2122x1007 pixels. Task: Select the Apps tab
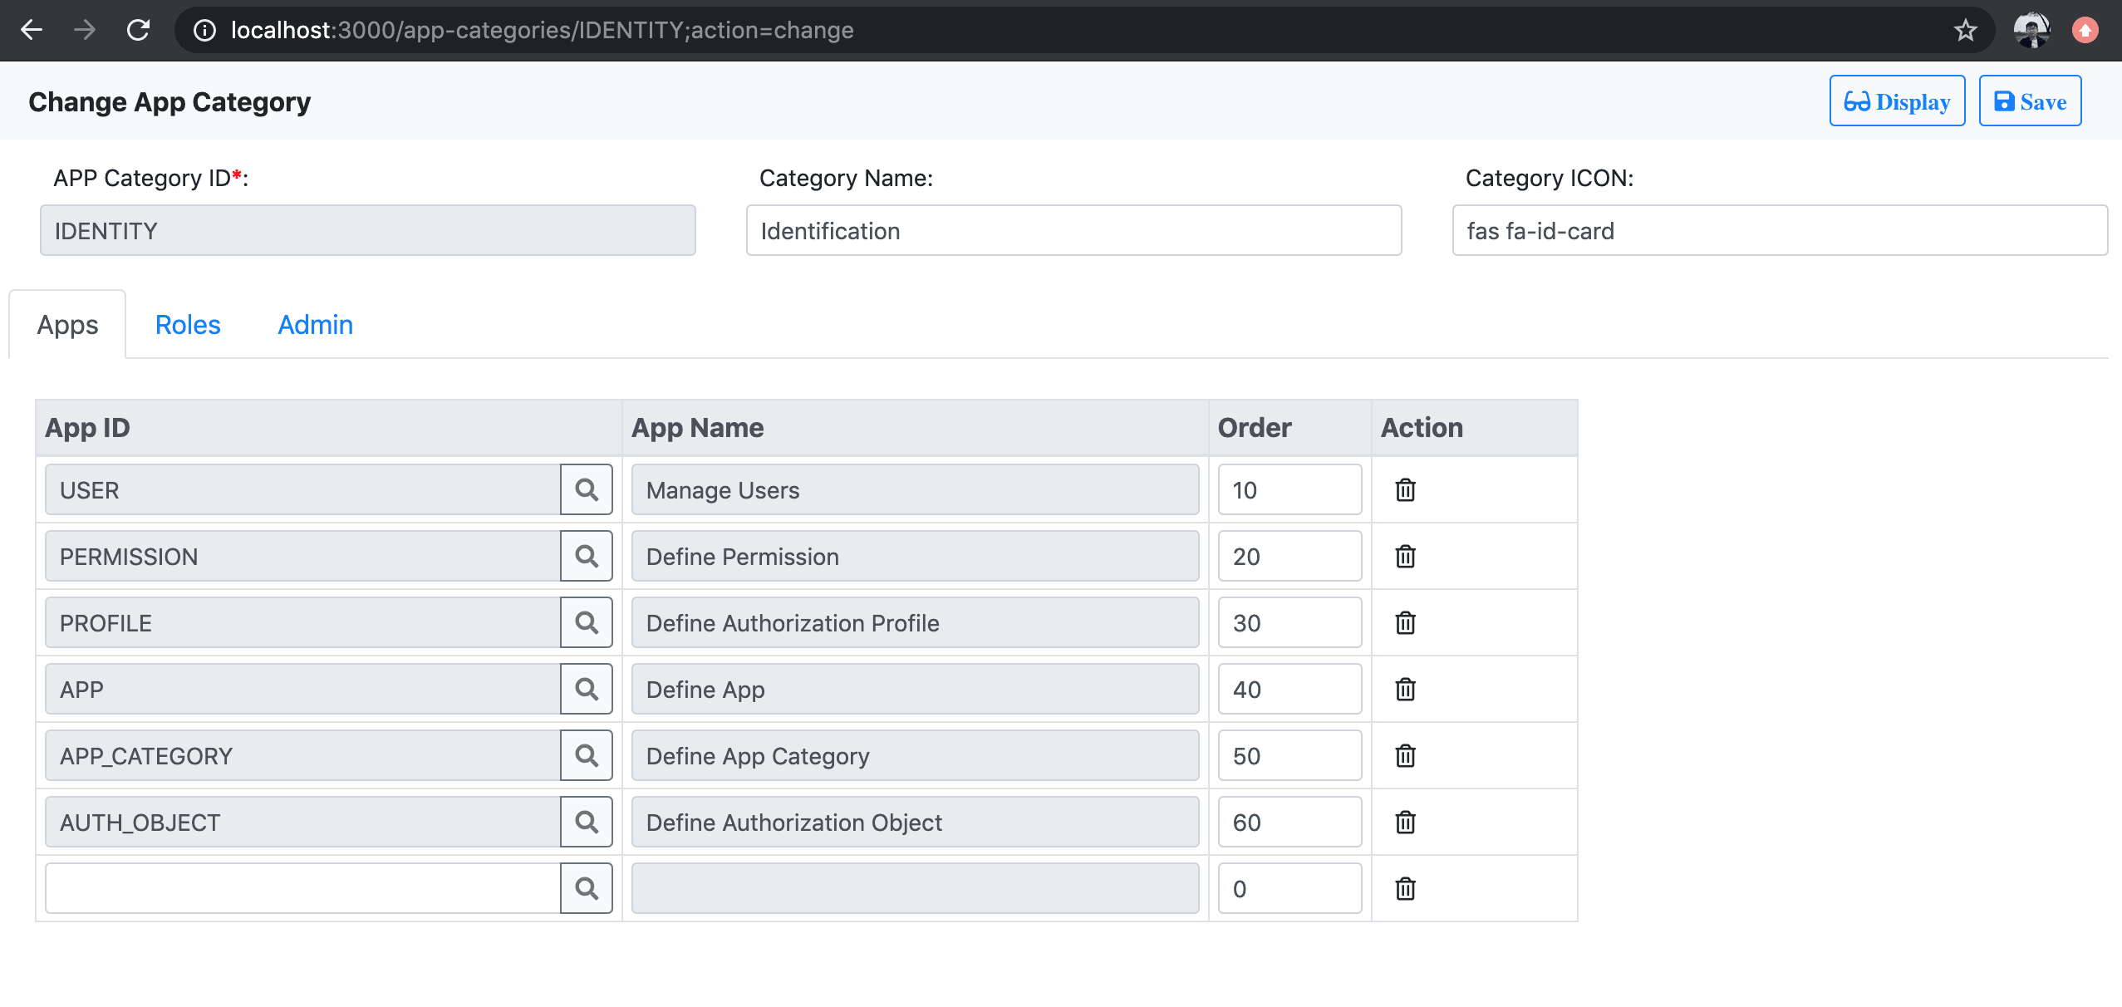click(x=67, y=325)
